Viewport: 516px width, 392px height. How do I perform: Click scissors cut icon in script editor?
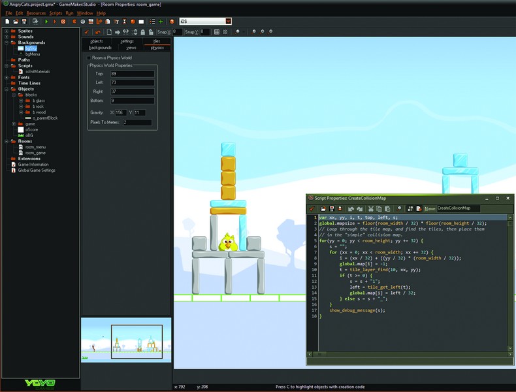pos(371,208)
